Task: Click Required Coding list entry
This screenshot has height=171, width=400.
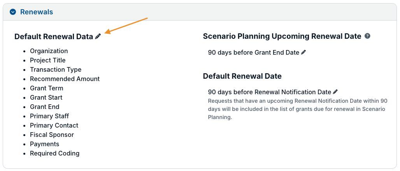Action: pyautogui.click(x=54, y=154)
